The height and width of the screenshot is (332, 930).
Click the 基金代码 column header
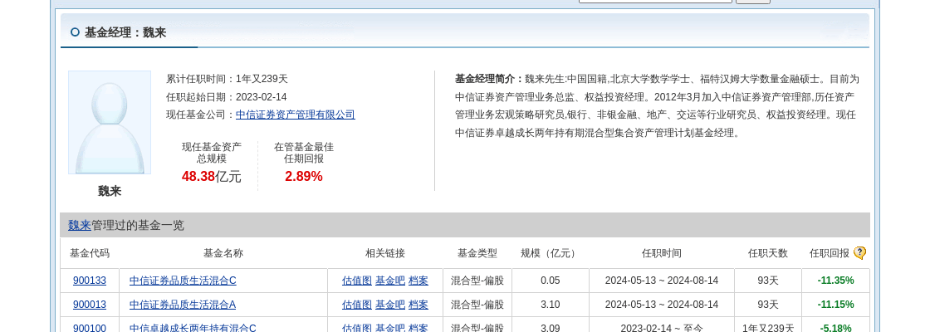pyautogui.click(x=90, y=253)
